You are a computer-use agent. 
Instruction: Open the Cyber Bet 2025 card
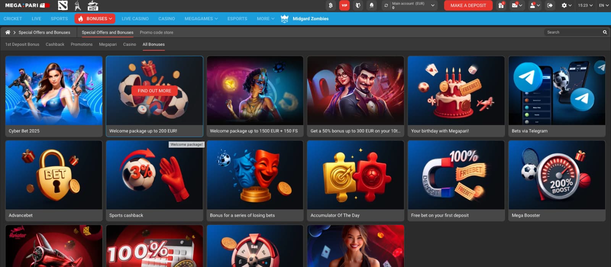pos(54,97)
